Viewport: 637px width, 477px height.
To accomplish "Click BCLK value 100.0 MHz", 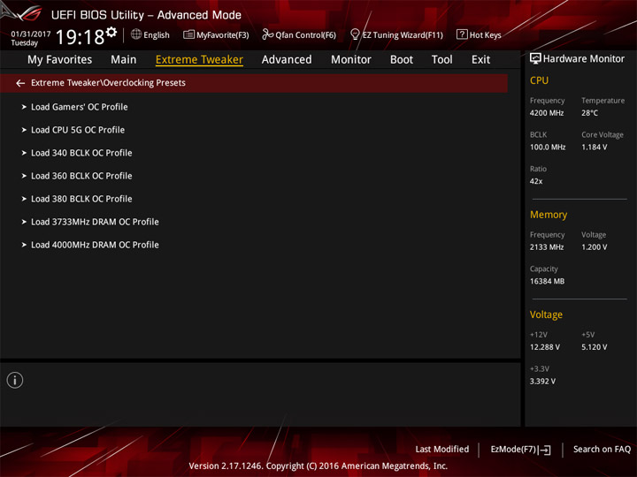I will pos(548,148).
